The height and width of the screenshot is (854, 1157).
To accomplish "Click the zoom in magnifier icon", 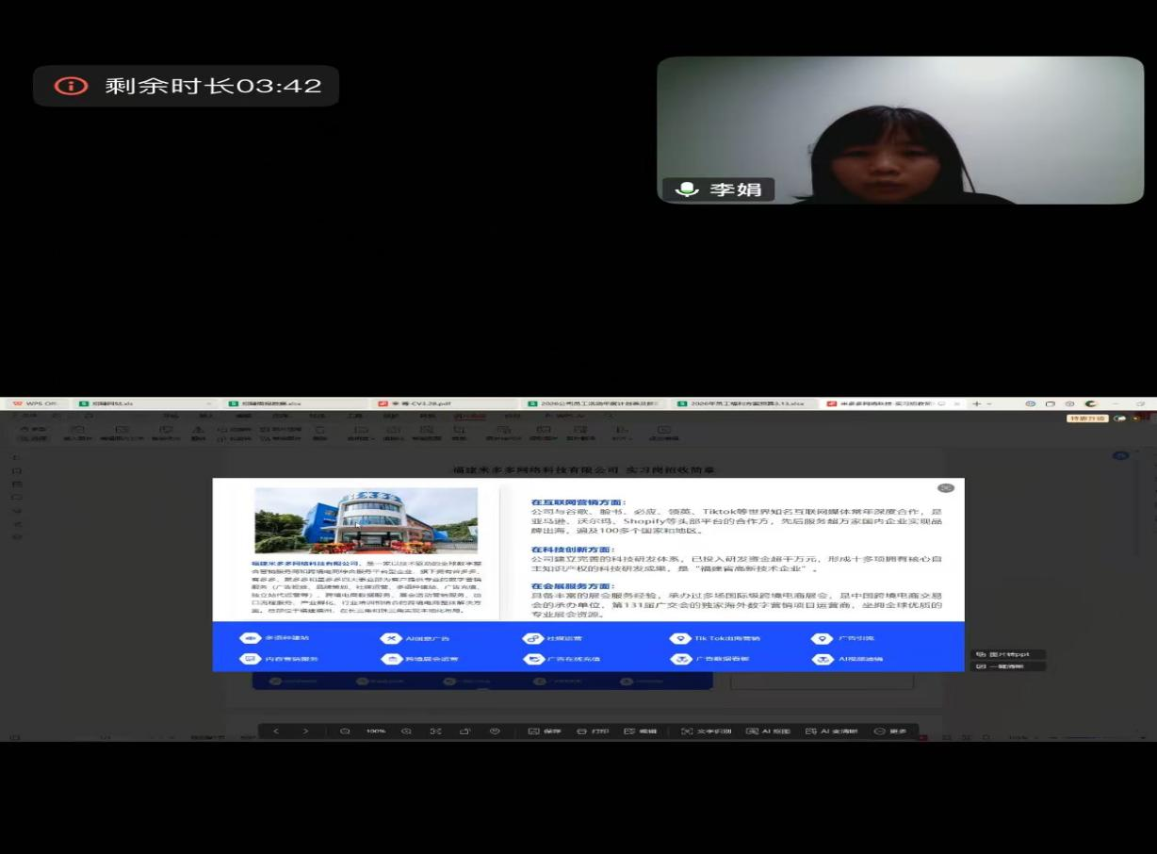I will click(406, 731).
